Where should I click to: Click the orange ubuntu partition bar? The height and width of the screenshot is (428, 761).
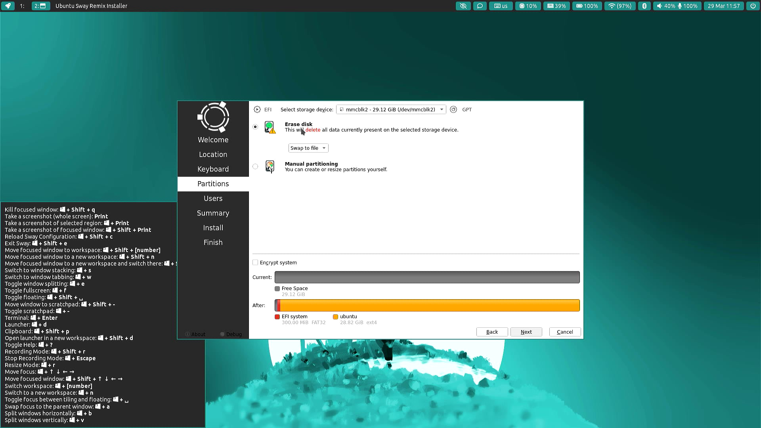click(430, 306)
